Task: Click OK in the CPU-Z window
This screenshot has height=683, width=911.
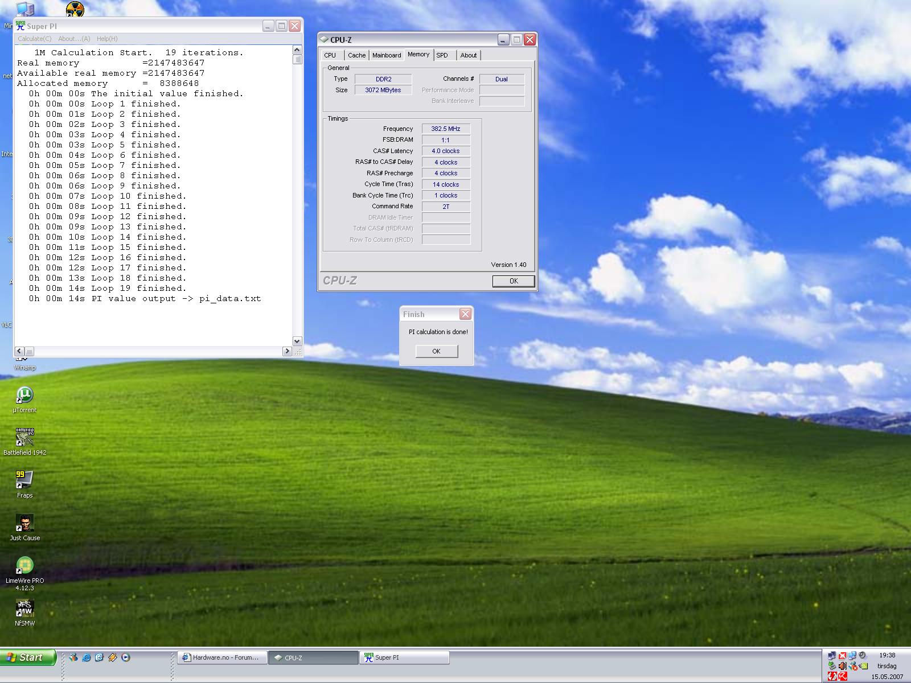Action: [x=514, y=281]
